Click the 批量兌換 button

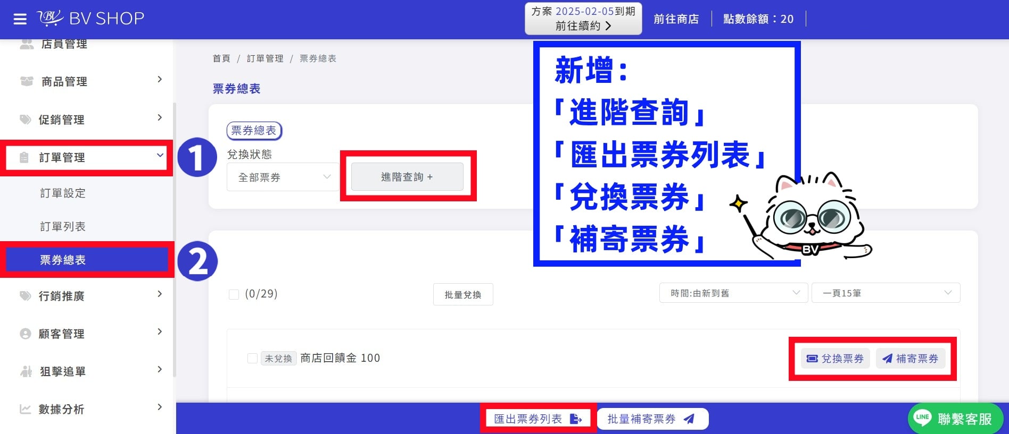tap(463, 295)
